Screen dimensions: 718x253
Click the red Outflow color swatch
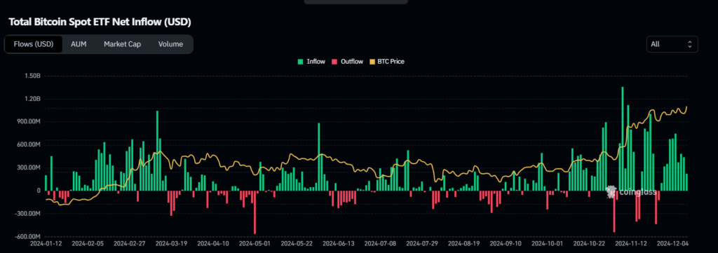click(334, 61)
